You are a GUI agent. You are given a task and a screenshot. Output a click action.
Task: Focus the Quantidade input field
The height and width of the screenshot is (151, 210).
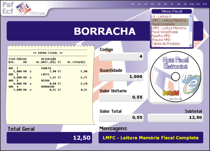[121, 77]
